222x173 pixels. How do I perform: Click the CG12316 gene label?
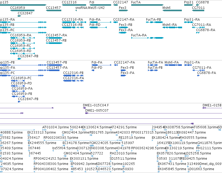(x=69, y=2)
